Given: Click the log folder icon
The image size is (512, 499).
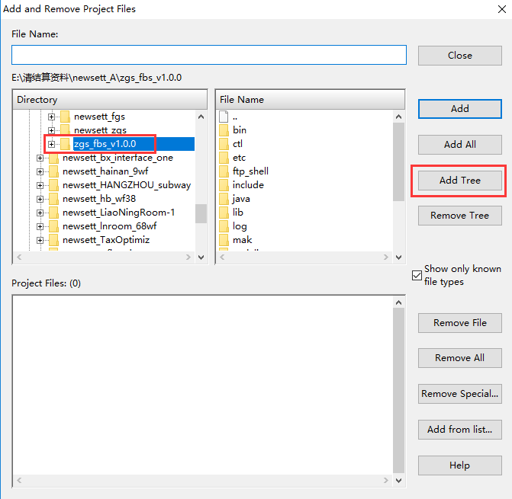Looking at the screenshot, I should [224, 226].
